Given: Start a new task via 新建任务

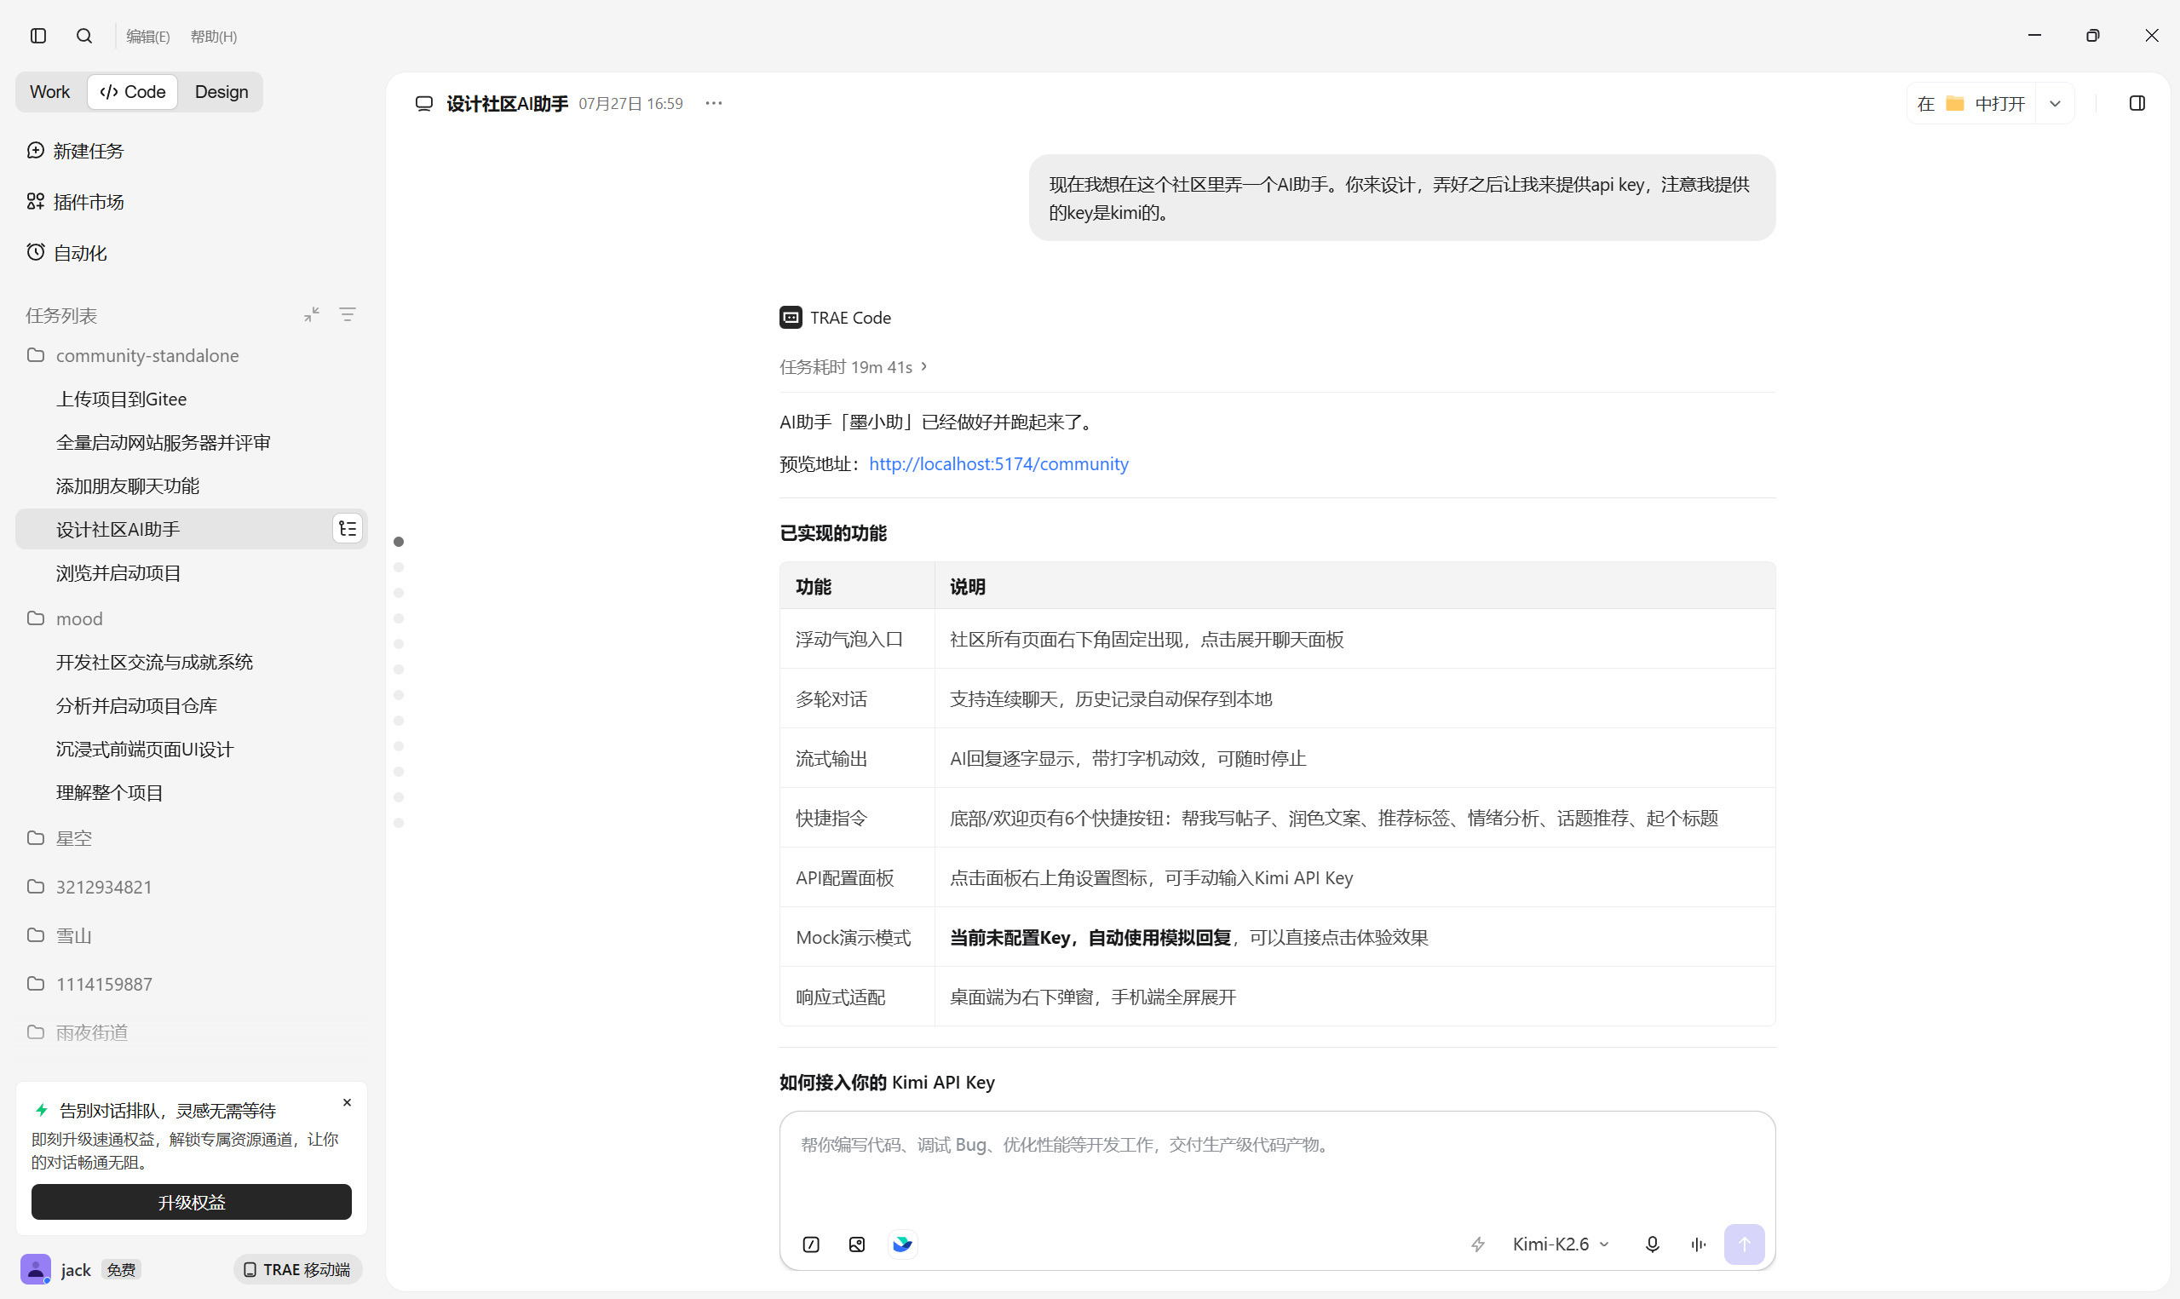Looking at the screenshot, I should [75, 151].
